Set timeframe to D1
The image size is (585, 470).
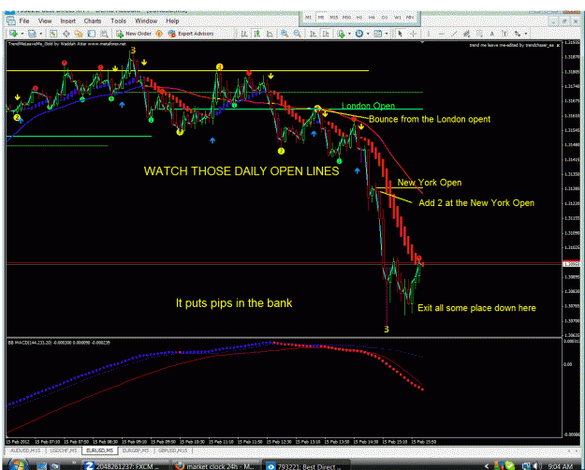click(x=385, y=18)
